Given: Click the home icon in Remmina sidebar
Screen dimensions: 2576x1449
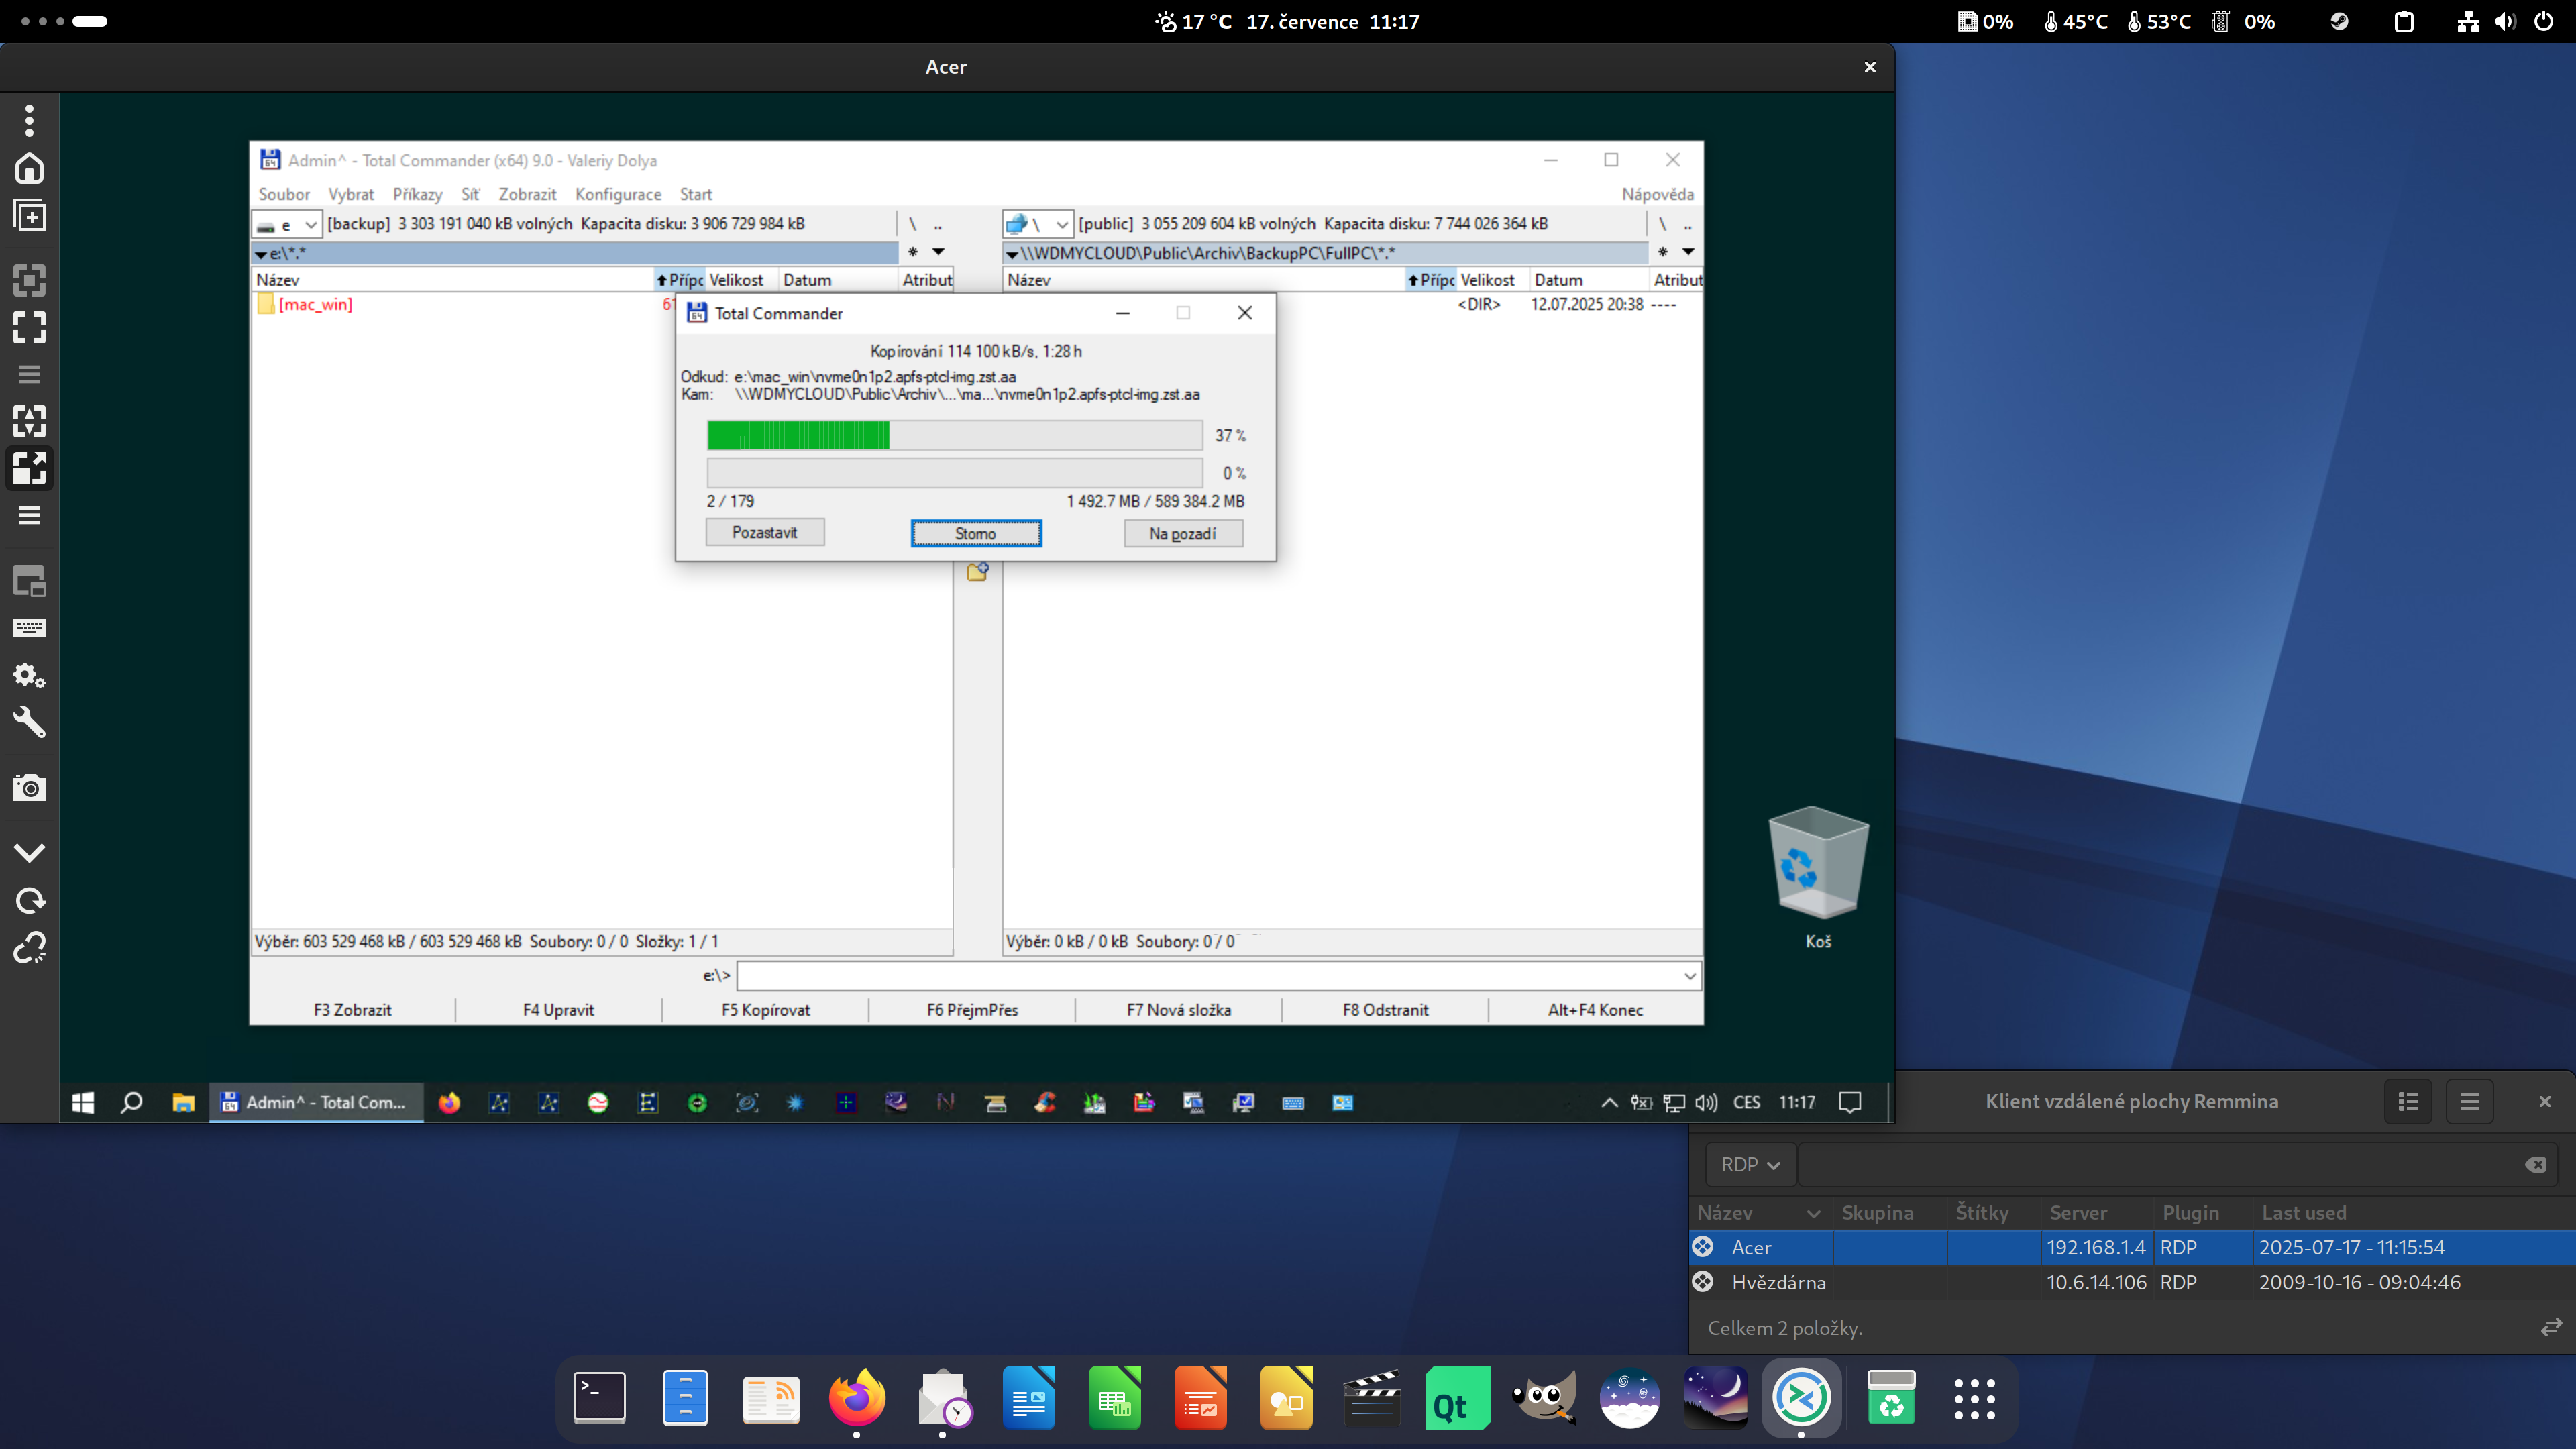Looking at the screenshot, I should 29,168.
